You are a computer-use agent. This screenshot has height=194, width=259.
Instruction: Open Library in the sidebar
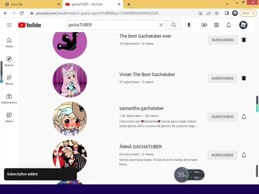click(9, 117)
